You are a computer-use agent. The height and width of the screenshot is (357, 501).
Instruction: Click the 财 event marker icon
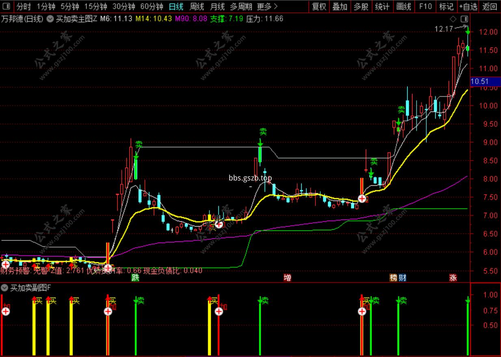402,278
